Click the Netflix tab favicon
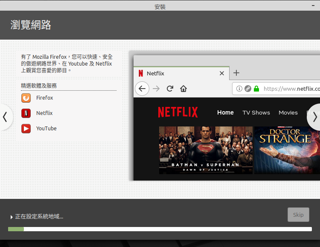This screenshot has width=320, height=247. click(141, 73)
